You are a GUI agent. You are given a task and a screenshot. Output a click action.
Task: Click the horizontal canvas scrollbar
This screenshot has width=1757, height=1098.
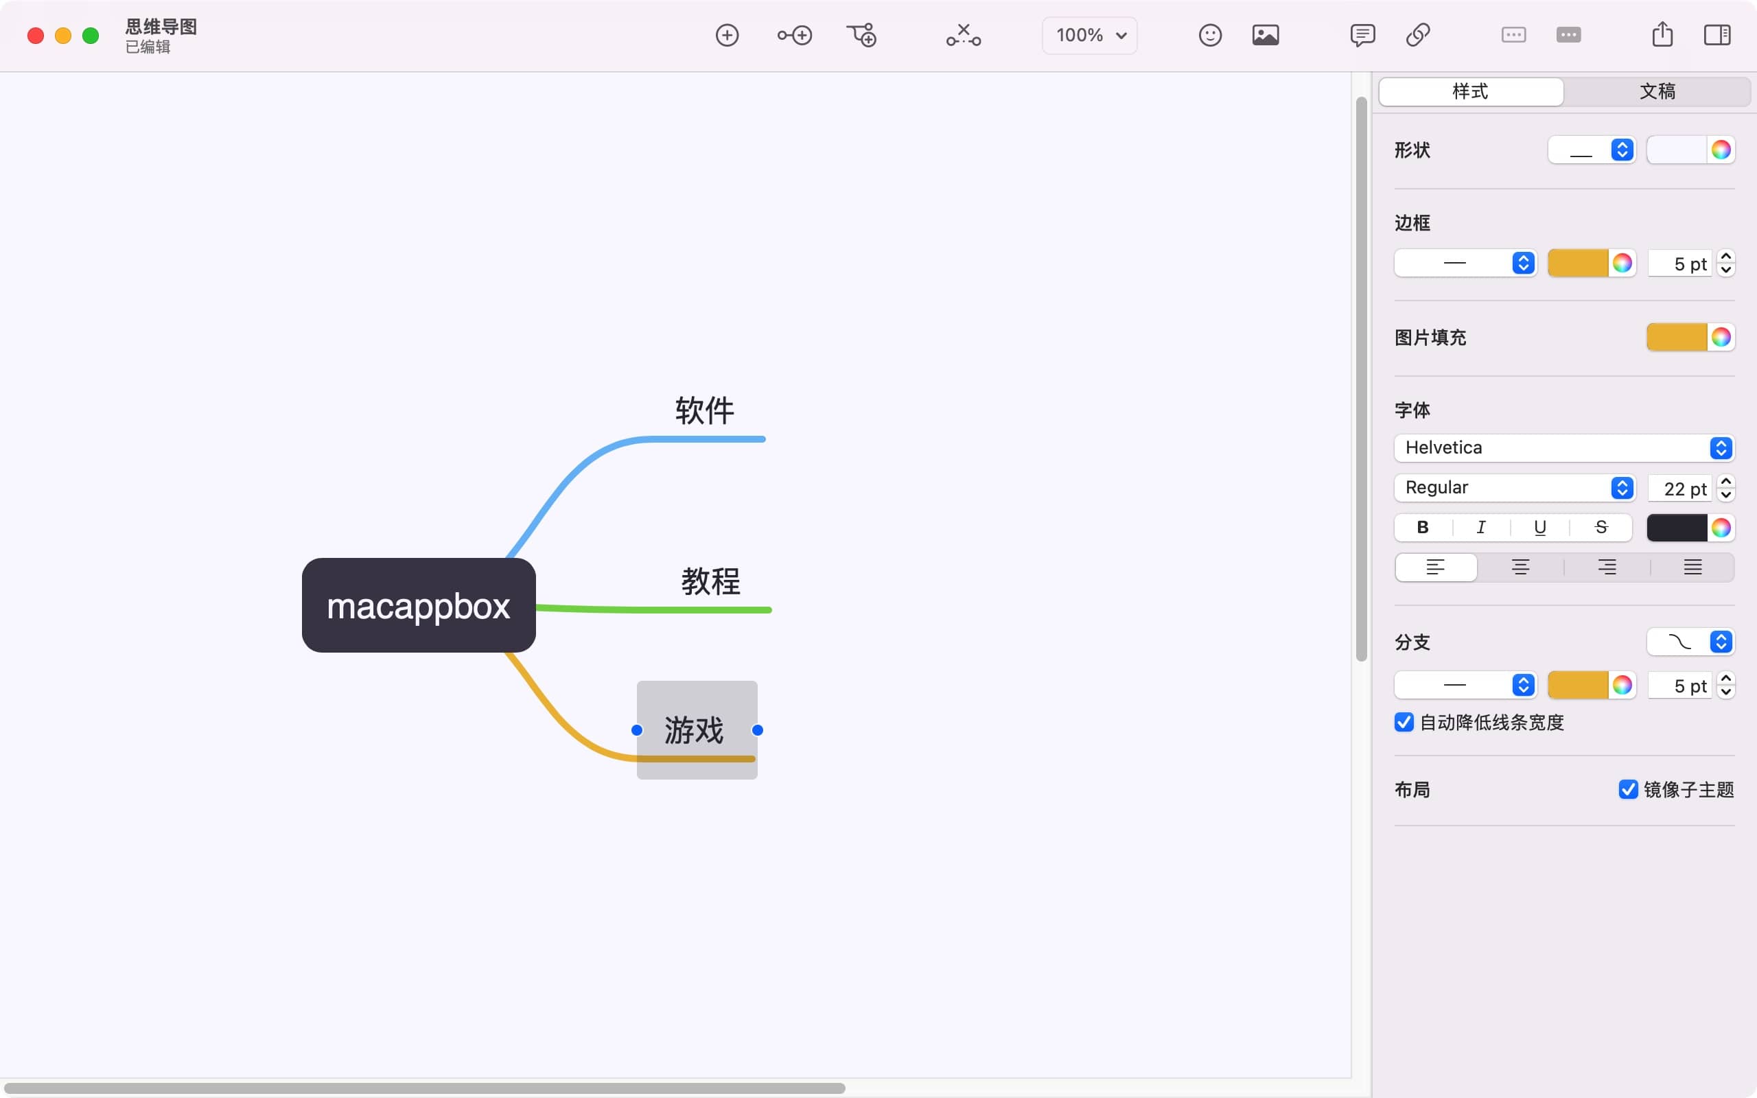point(425,1088)
